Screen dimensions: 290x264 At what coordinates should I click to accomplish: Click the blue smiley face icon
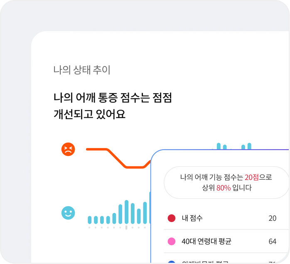(x=68, y=213)
